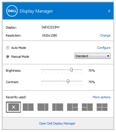Select Manual Mode radio button
The image size is (116, 132).
click(x=8, y=57)
